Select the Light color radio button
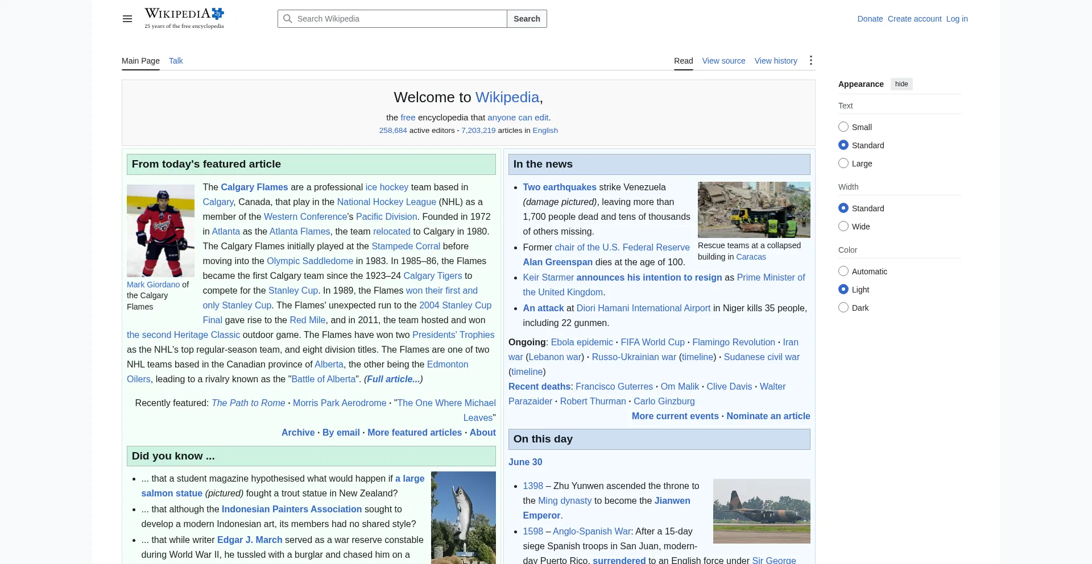 pos(843,289)
